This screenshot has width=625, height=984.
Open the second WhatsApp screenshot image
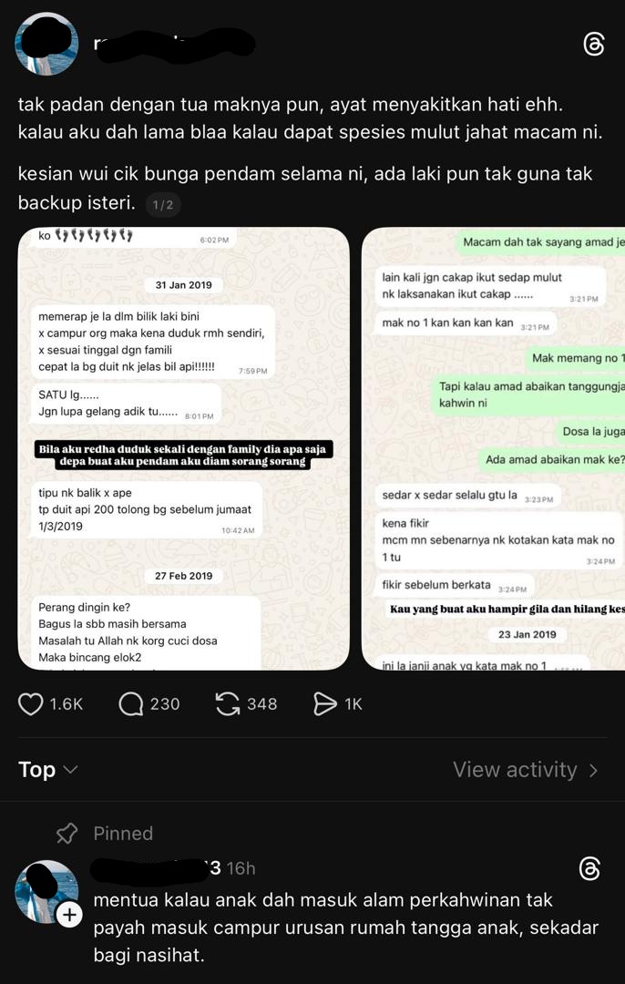coord(493,448)
